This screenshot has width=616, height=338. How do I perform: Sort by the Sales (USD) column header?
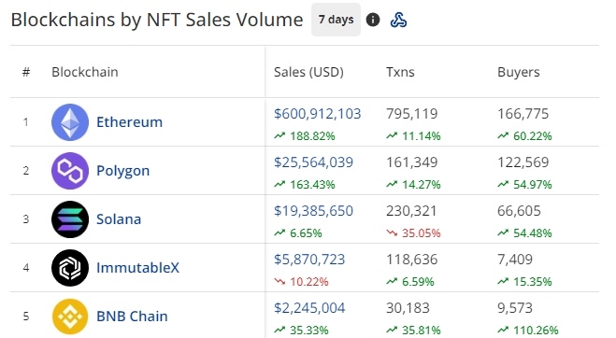tap(308, 72)
